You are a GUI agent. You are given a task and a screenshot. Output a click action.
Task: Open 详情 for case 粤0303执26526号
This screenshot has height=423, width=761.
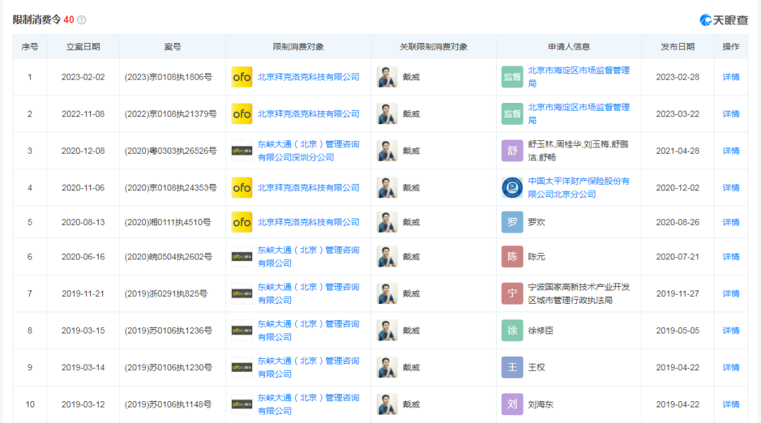click(731, 151)
